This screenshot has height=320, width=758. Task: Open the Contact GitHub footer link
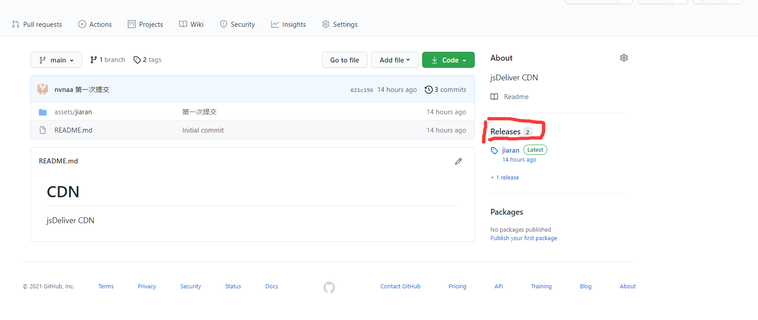(x=400, y=287)
